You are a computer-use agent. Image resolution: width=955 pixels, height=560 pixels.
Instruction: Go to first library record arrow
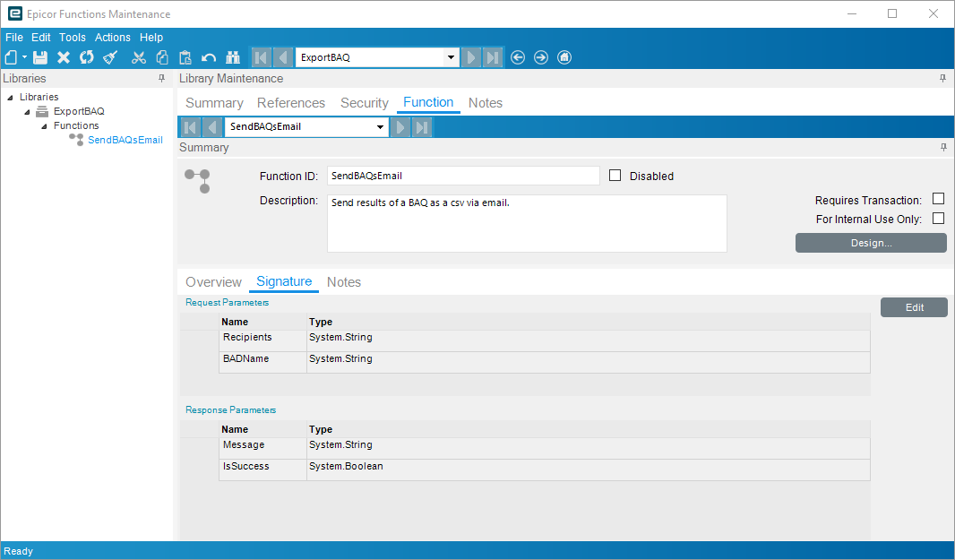tap(261, 57)
